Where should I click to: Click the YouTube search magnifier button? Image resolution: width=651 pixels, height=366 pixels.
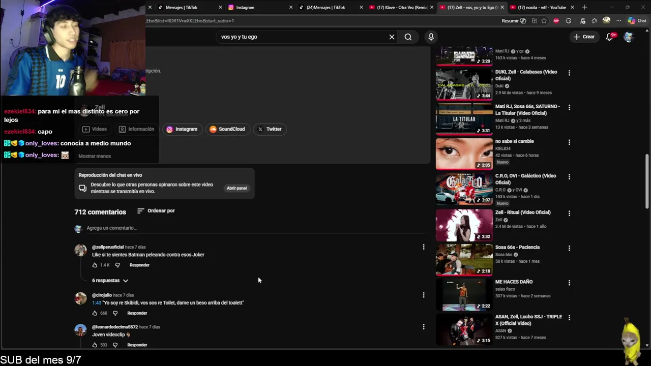click(408, 37)
